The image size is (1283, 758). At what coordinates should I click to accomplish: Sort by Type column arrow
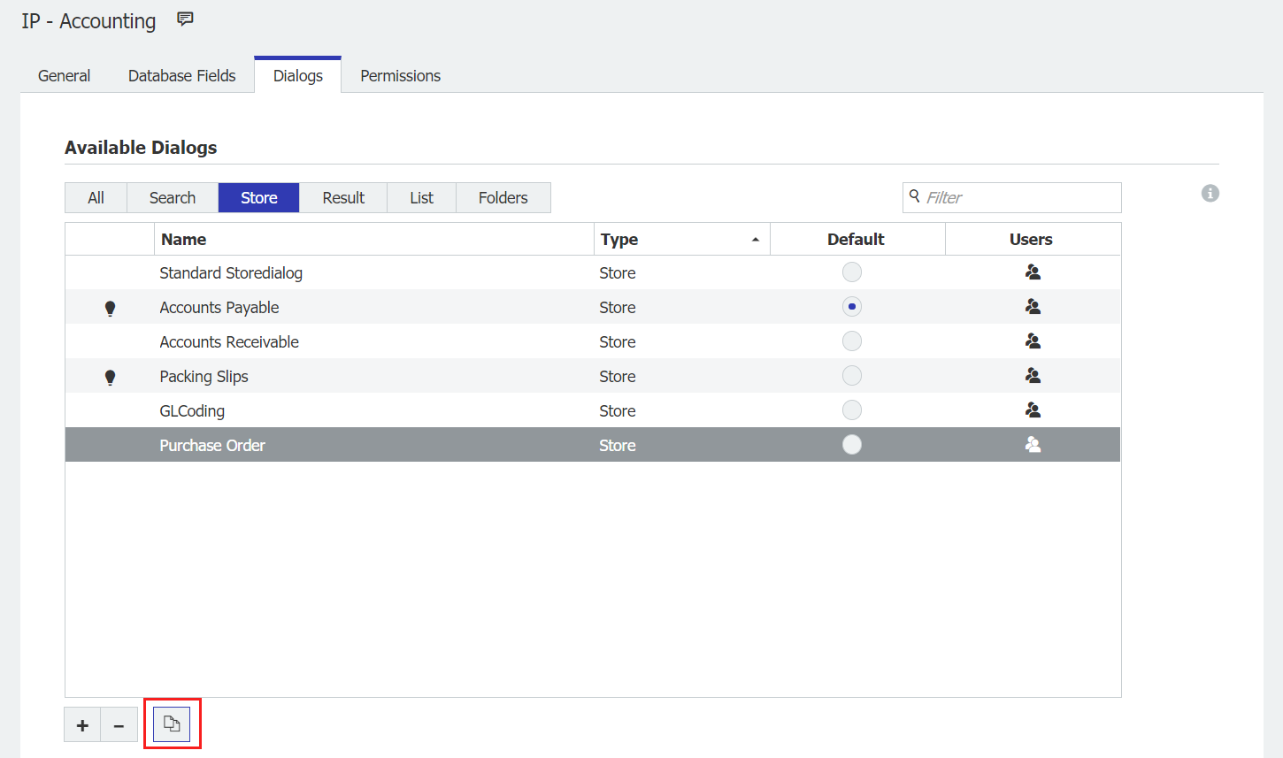755,240
